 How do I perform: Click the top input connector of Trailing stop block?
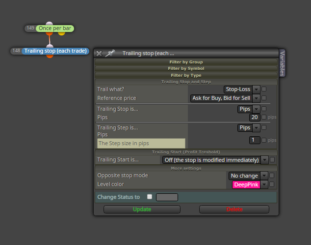pos(50,46)
